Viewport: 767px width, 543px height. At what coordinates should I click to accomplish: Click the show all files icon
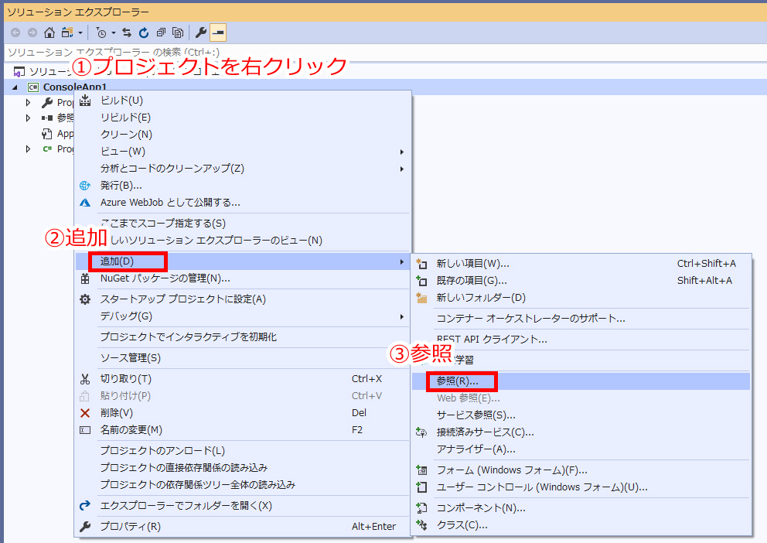click(x=178, y=32)
